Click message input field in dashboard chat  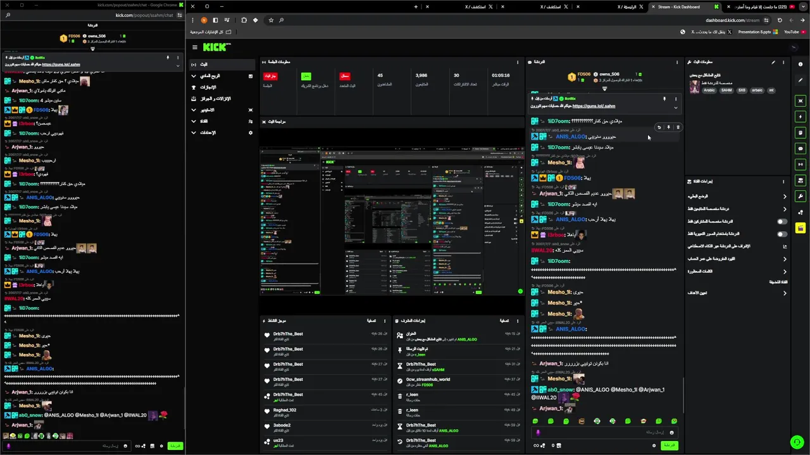tap(604, 432)
